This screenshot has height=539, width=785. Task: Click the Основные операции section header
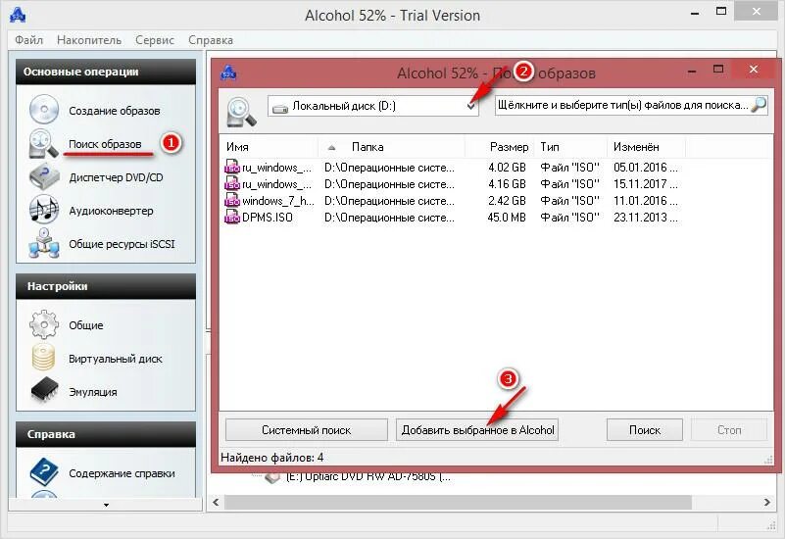click(x=106, y=72)
